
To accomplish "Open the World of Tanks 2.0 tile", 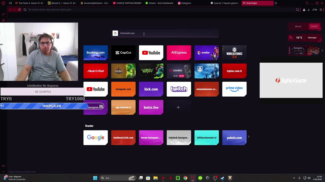I will [234, 53].
